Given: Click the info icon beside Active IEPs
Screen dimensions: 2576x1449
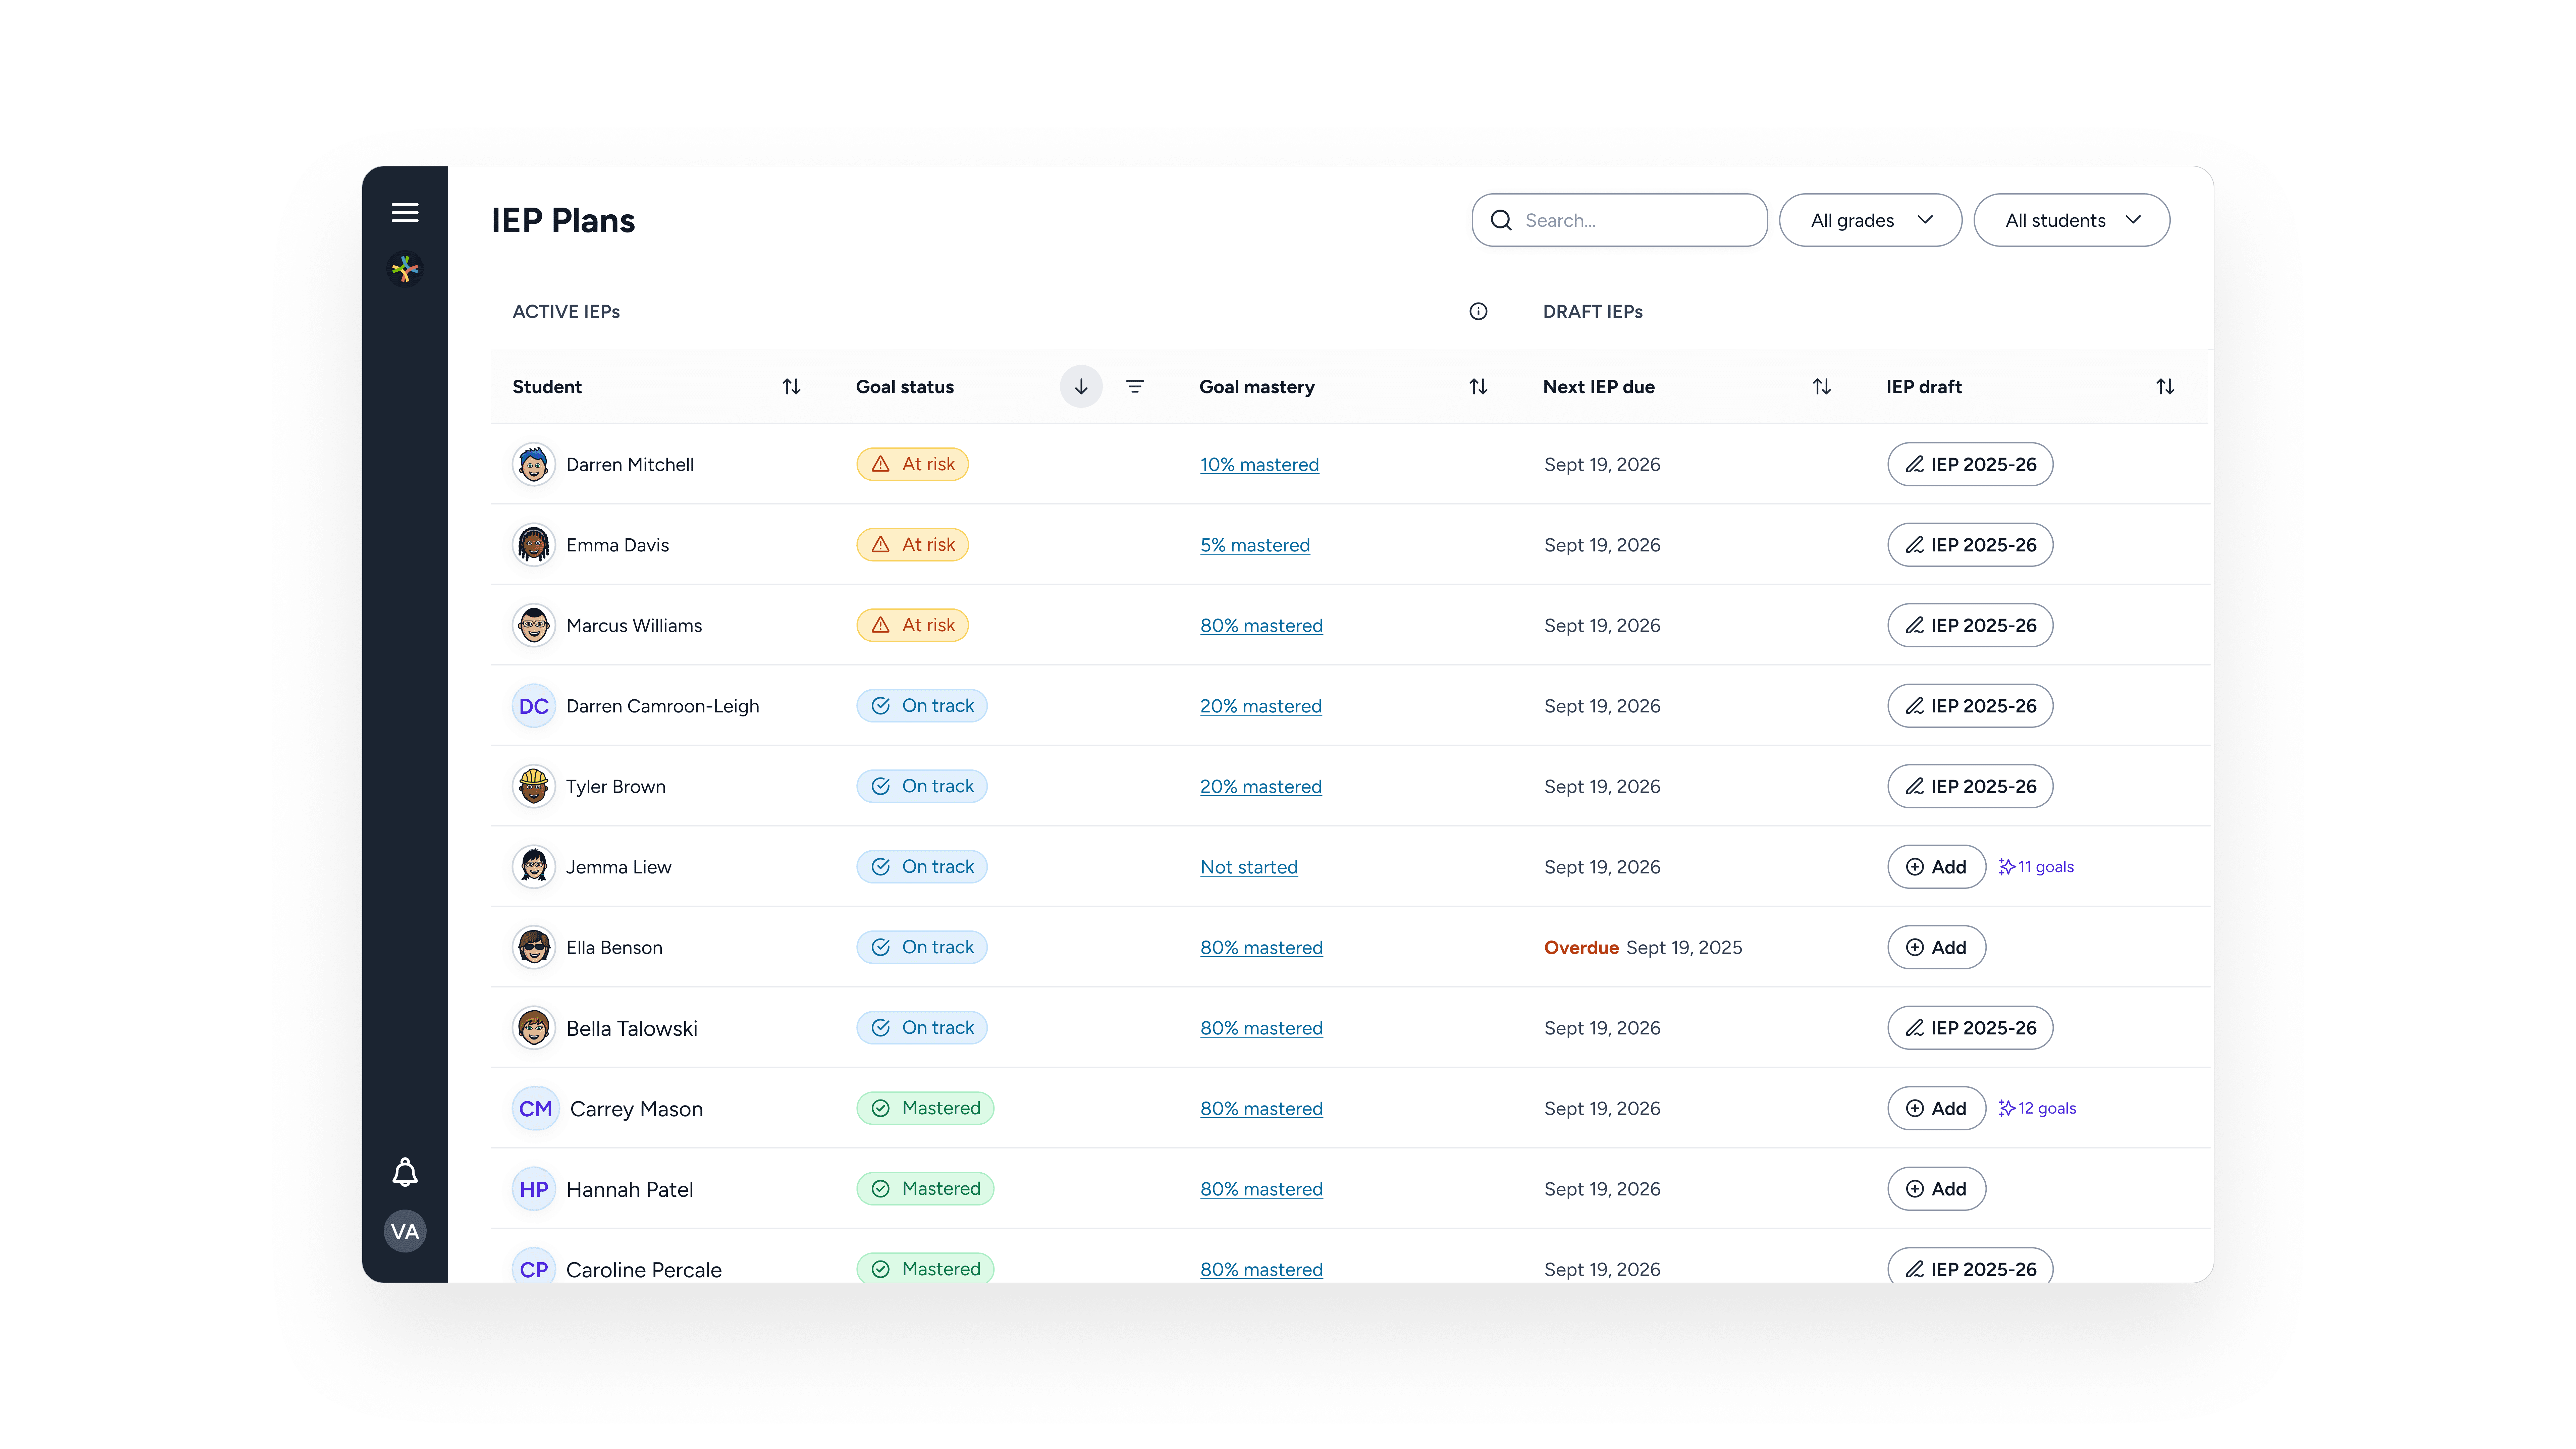Looking at the screenshot, I should (x=1478, y=311).
